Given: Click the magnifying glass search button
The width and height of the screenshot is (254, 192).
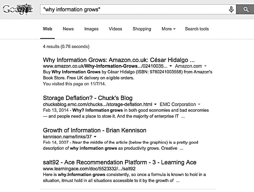Looking at the screenshot, I should click(x=246, y=9).
